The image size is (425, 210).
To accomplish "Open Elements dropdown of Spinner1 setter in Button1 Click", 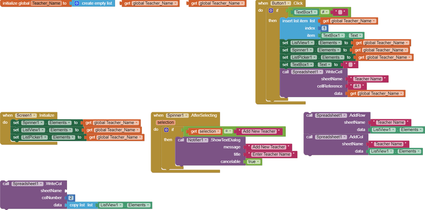I will (331, 50).
